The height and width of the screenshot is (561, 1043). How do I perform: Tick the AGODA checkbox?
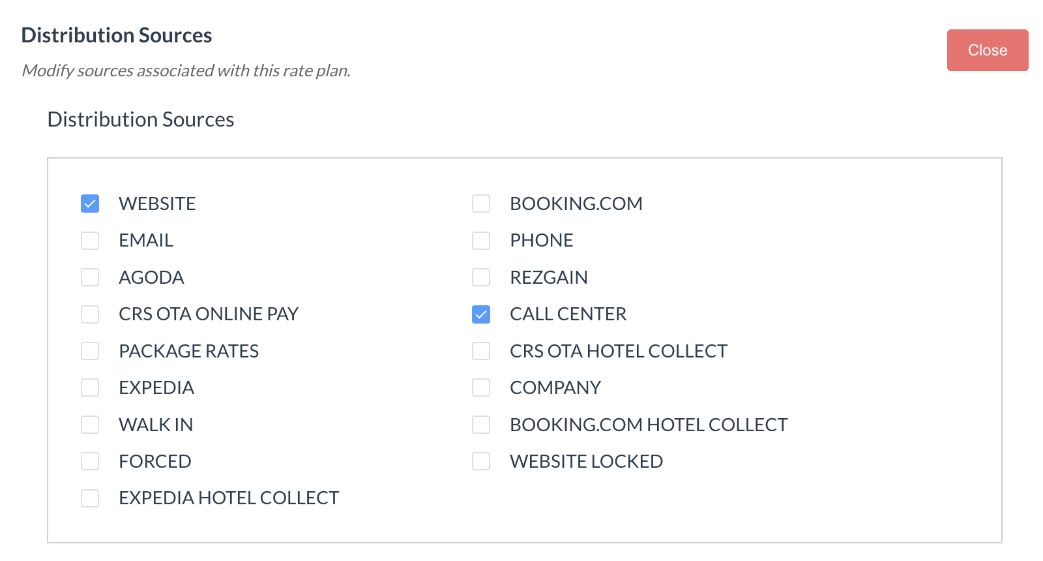point(90,277)
